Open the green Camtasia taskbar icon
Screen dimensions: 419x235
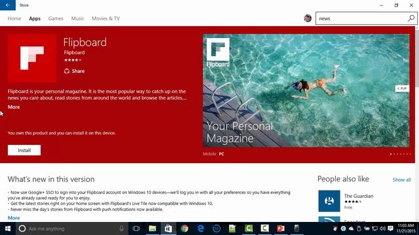click(x=249, y=228)
